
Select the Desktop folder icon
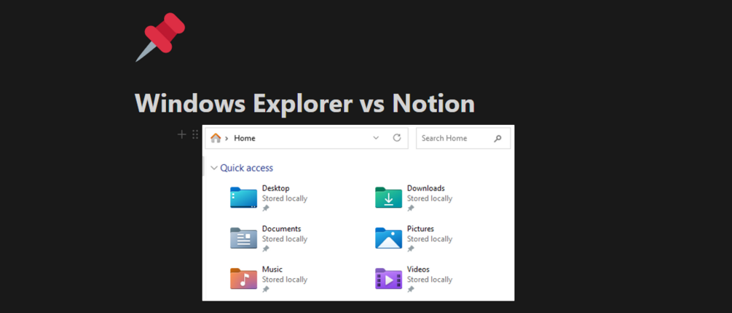pyautogui.click(x=244, y=197)
